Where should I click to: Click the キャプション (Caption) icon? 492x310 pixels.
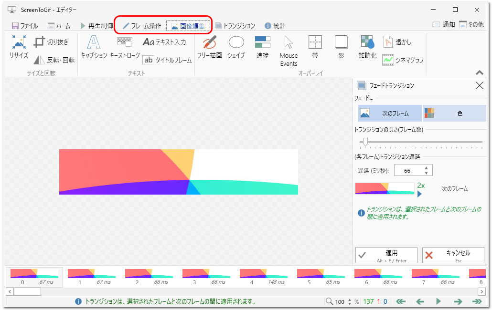pos(94,48)
